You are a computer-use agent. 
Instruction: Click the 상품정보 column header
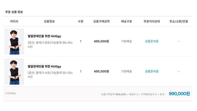click(x=49, y=22)
